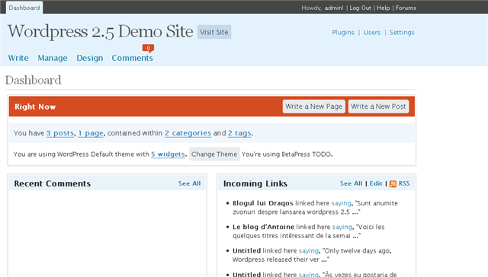Click See All in Incoming Links
The image size is (488, 277).
pos(351,183)
